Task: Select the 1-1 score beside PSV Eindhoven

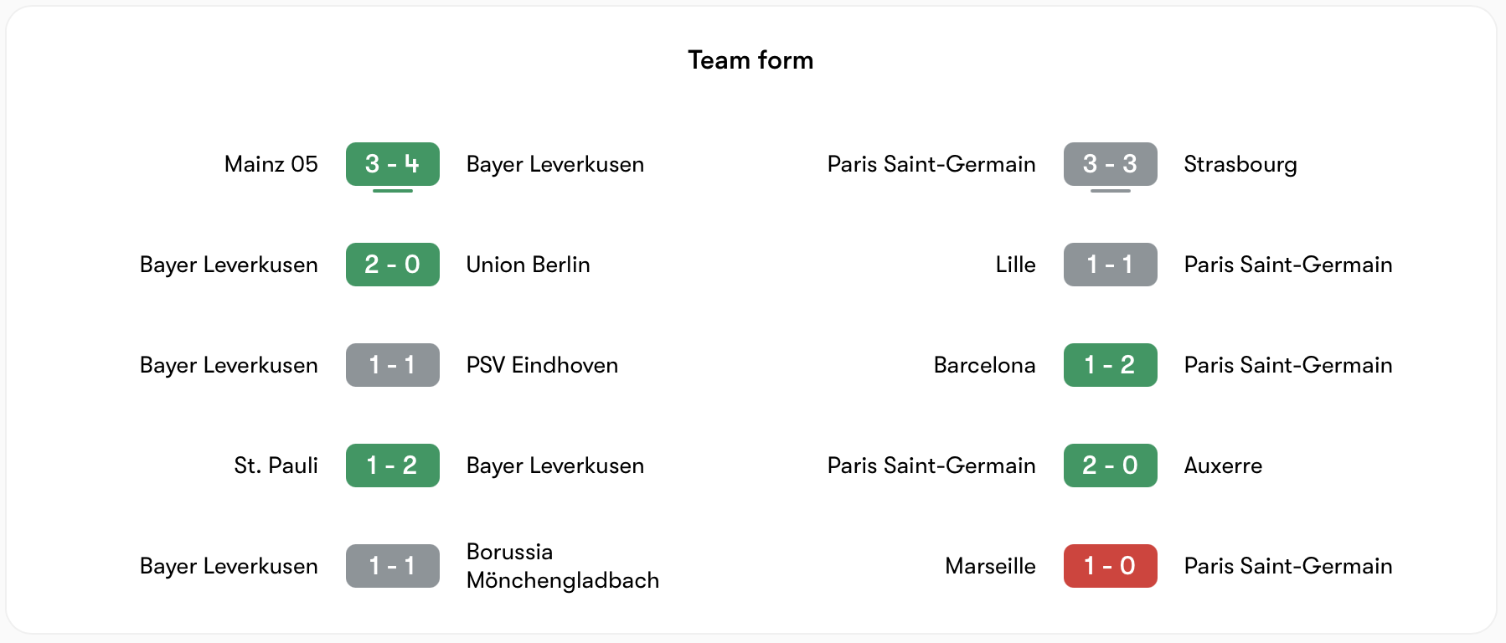Action: [x=392, y=365]
